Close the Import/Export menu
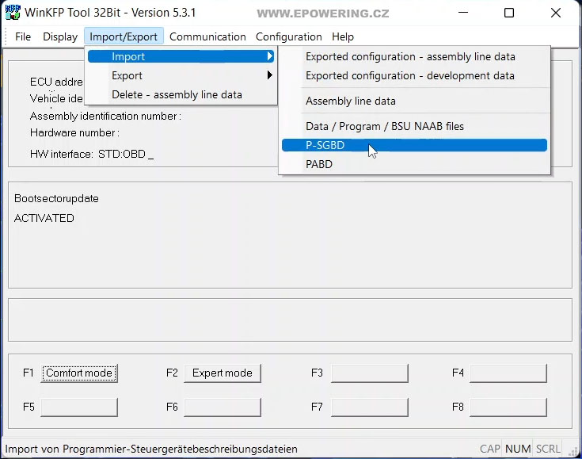Viewport: 582px width, 459px height. point(124,36)
